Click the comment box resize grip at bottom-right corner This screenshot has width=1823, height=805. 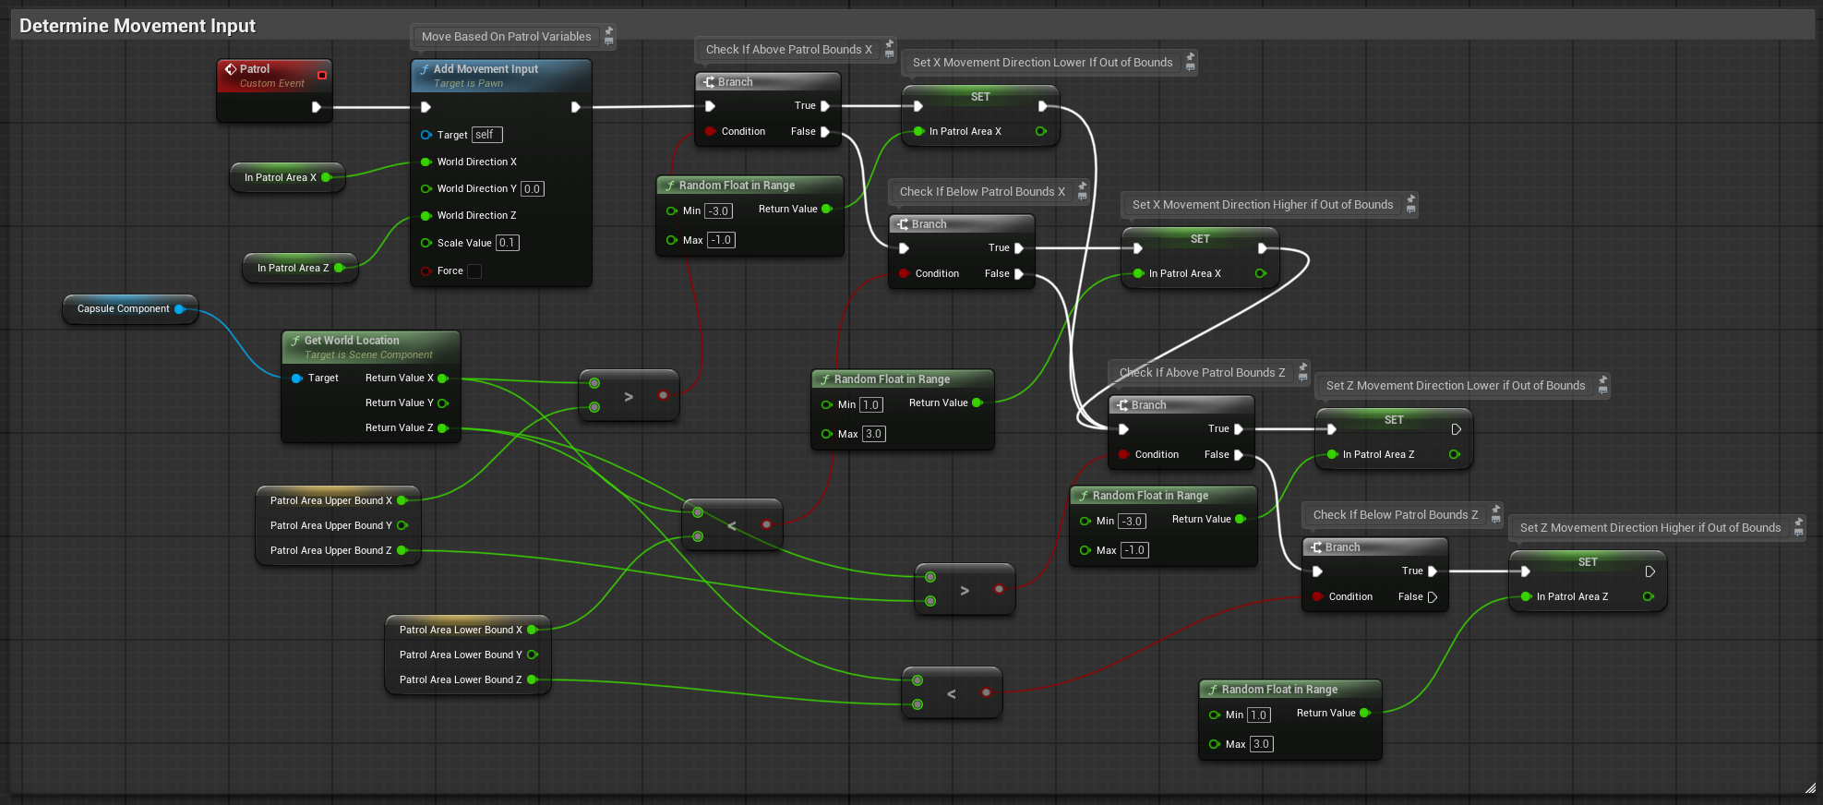click(1810, 787)
